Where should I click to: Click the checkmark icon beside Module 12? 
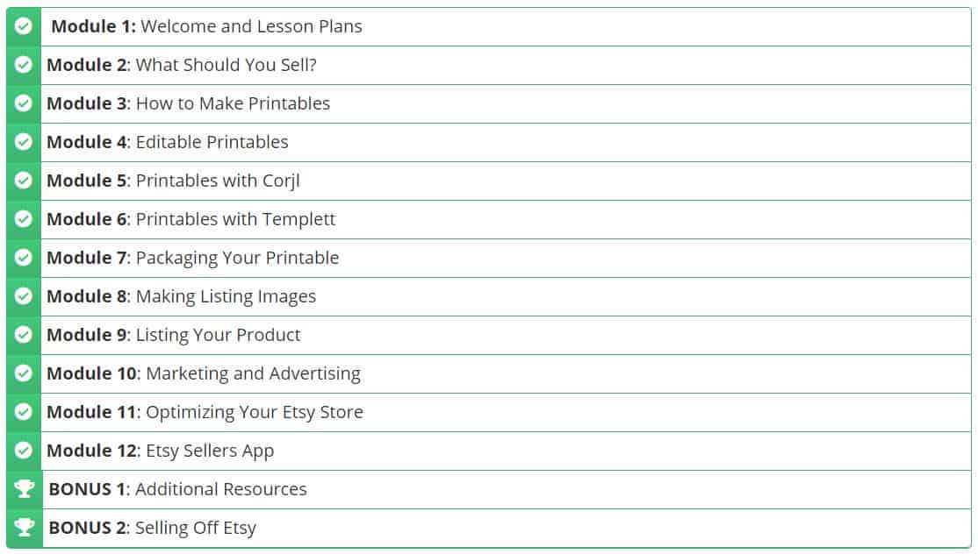click(23, 451)
